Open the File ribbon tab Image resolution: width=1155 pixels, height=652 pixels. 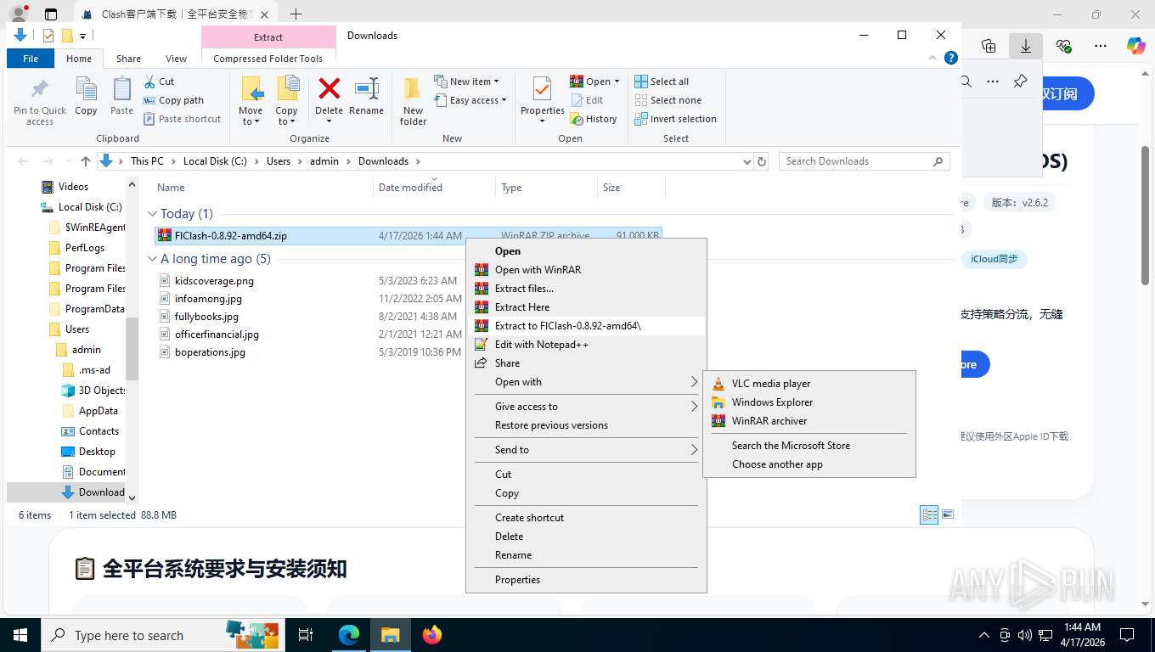tap(31, 59)
